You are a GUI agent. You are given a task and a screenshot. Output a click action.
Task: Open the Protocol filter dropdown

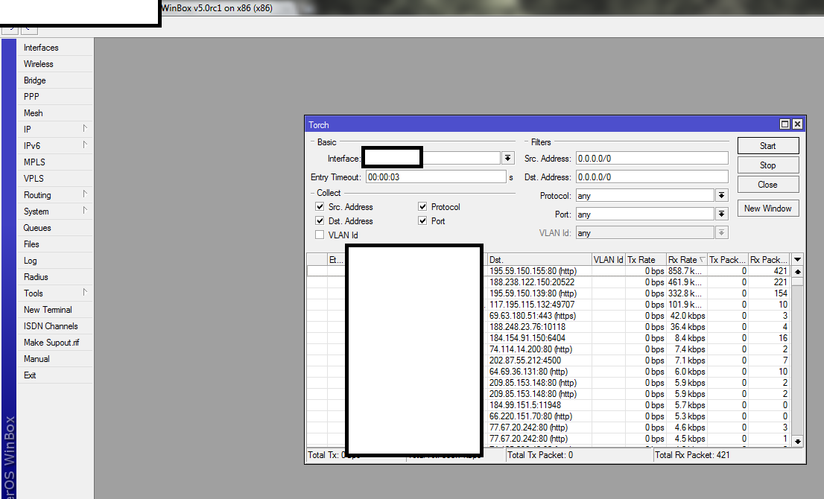click(x=721, y=195)
